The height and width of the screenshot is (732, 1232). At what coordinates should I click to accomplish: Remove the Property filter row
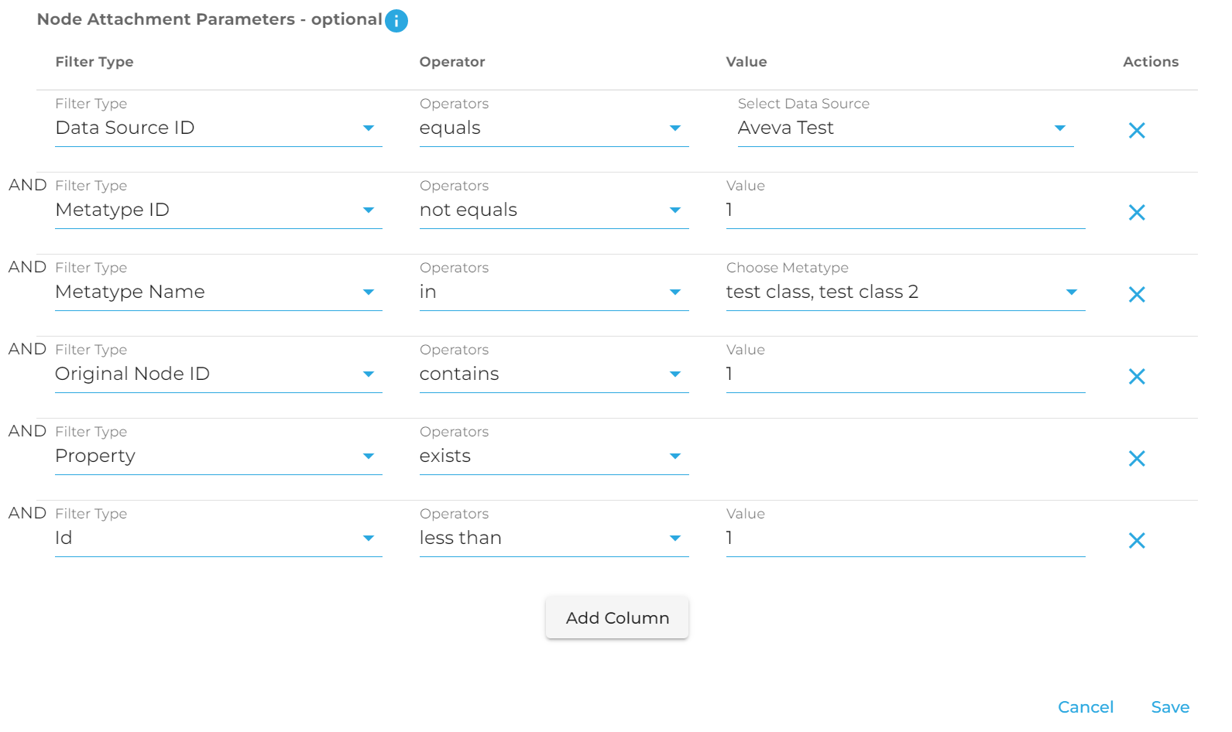tap(1137, 459)
